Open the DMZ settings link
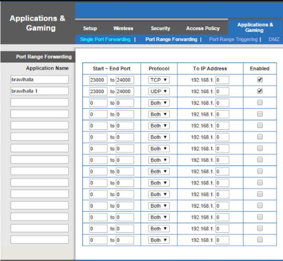This screenshot has height=261, width=283. [274, 39]
